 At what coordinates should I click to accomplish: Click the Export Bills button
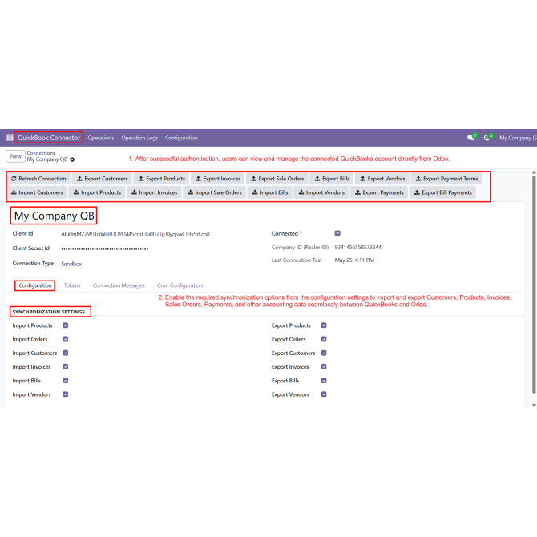click(x=332, y=179)
